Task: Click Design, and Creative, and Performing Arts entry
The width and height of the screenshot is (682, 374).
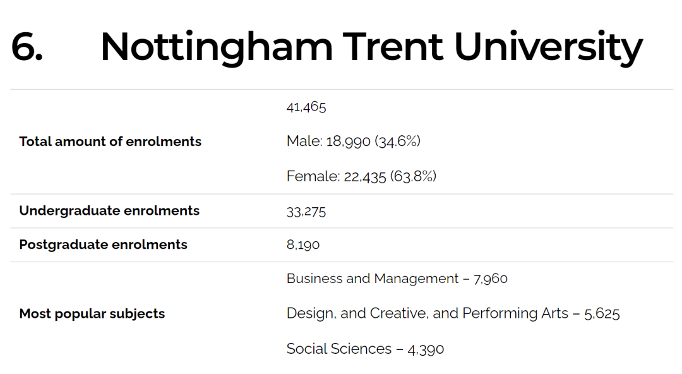Action: pyautogui.click(x=453, y=313)
